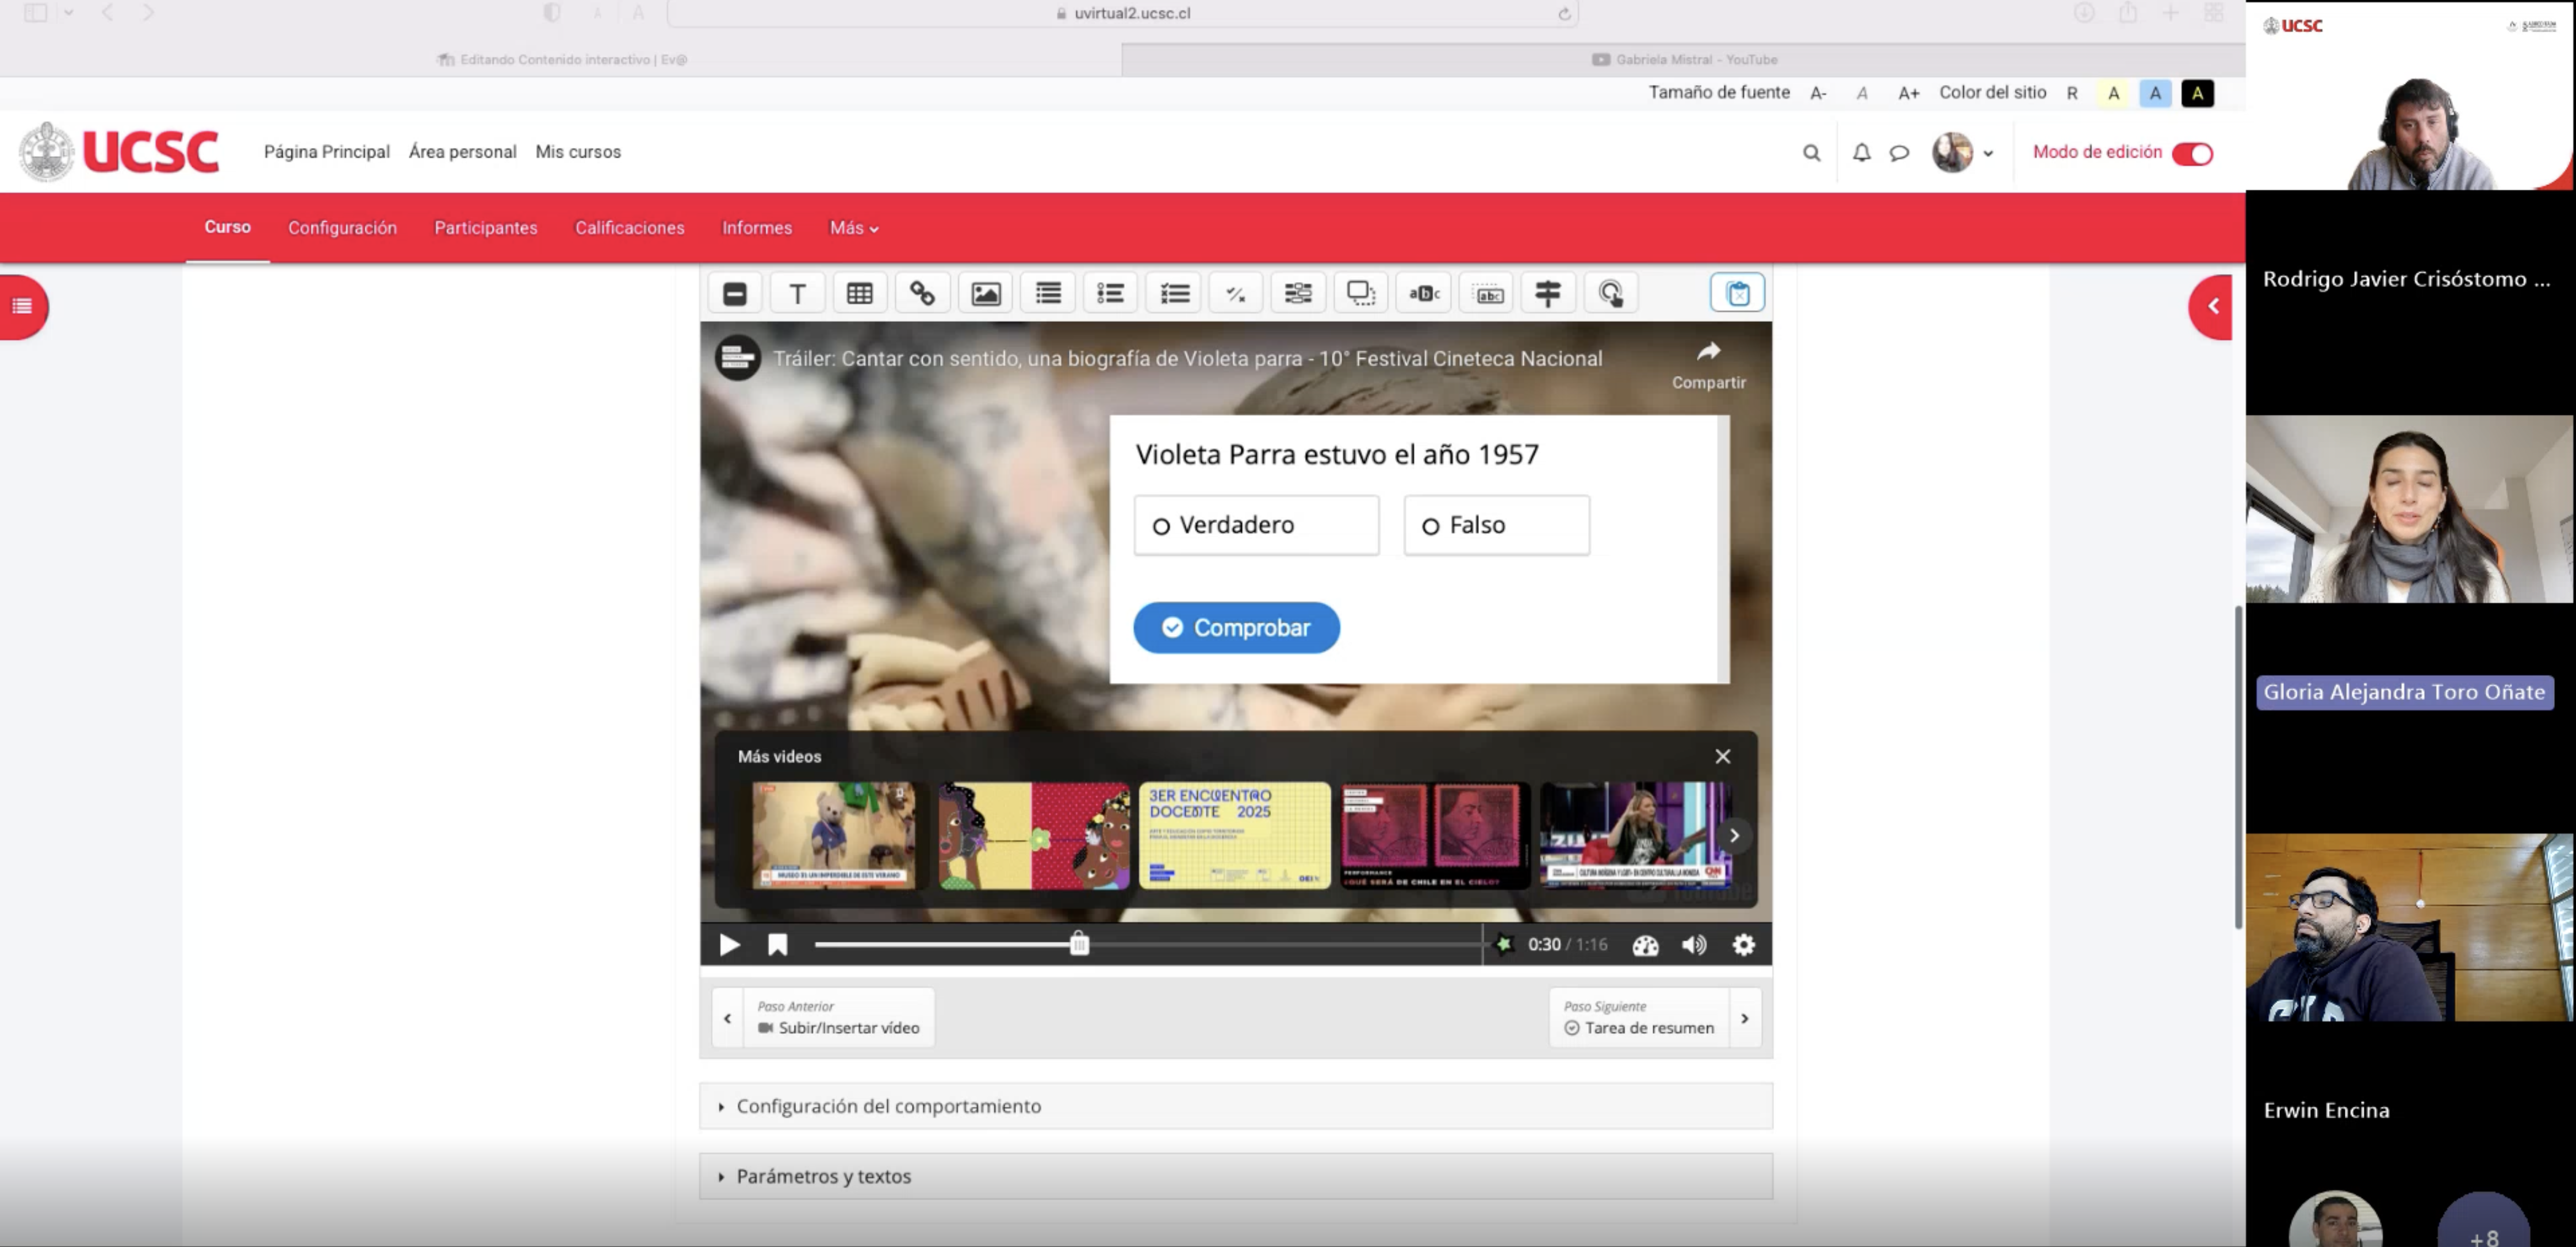Switch to the Configuración tab
The width and height of the screenshot is (2576, 1247).
[x=342, y=229]
